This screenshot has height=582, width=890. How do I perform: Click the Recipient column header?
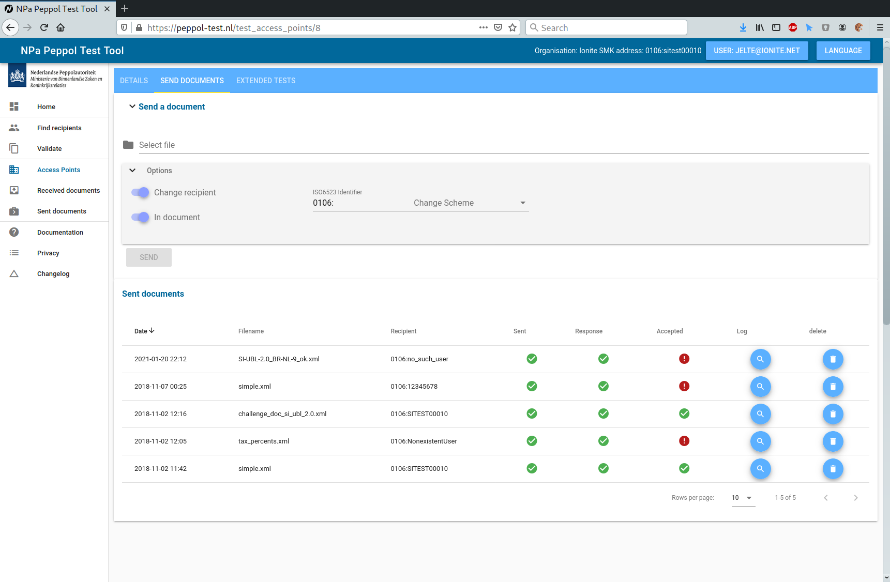coord(403,331)
